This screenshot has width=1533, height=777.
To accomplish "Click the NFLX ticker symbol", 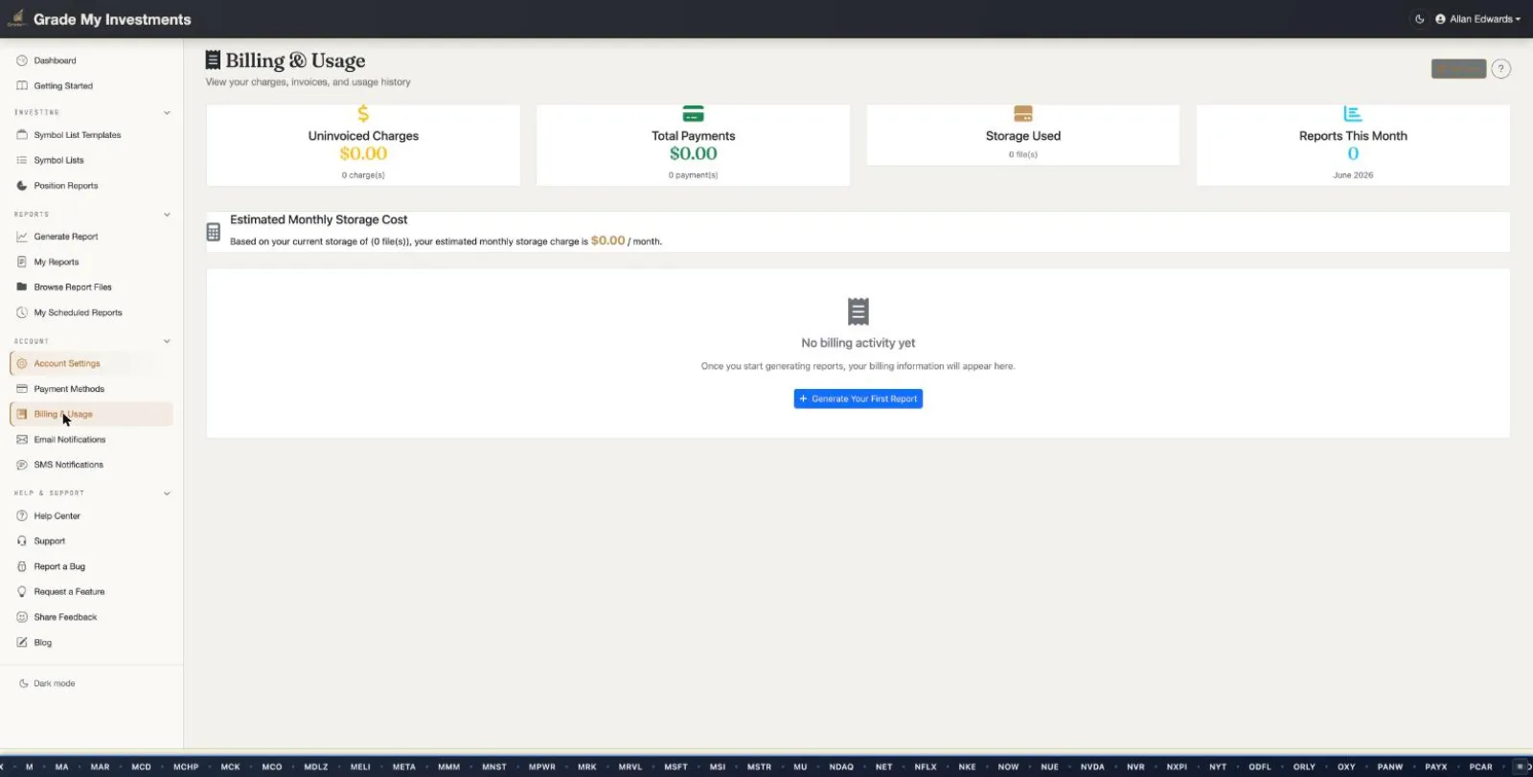I will point(926,767).
